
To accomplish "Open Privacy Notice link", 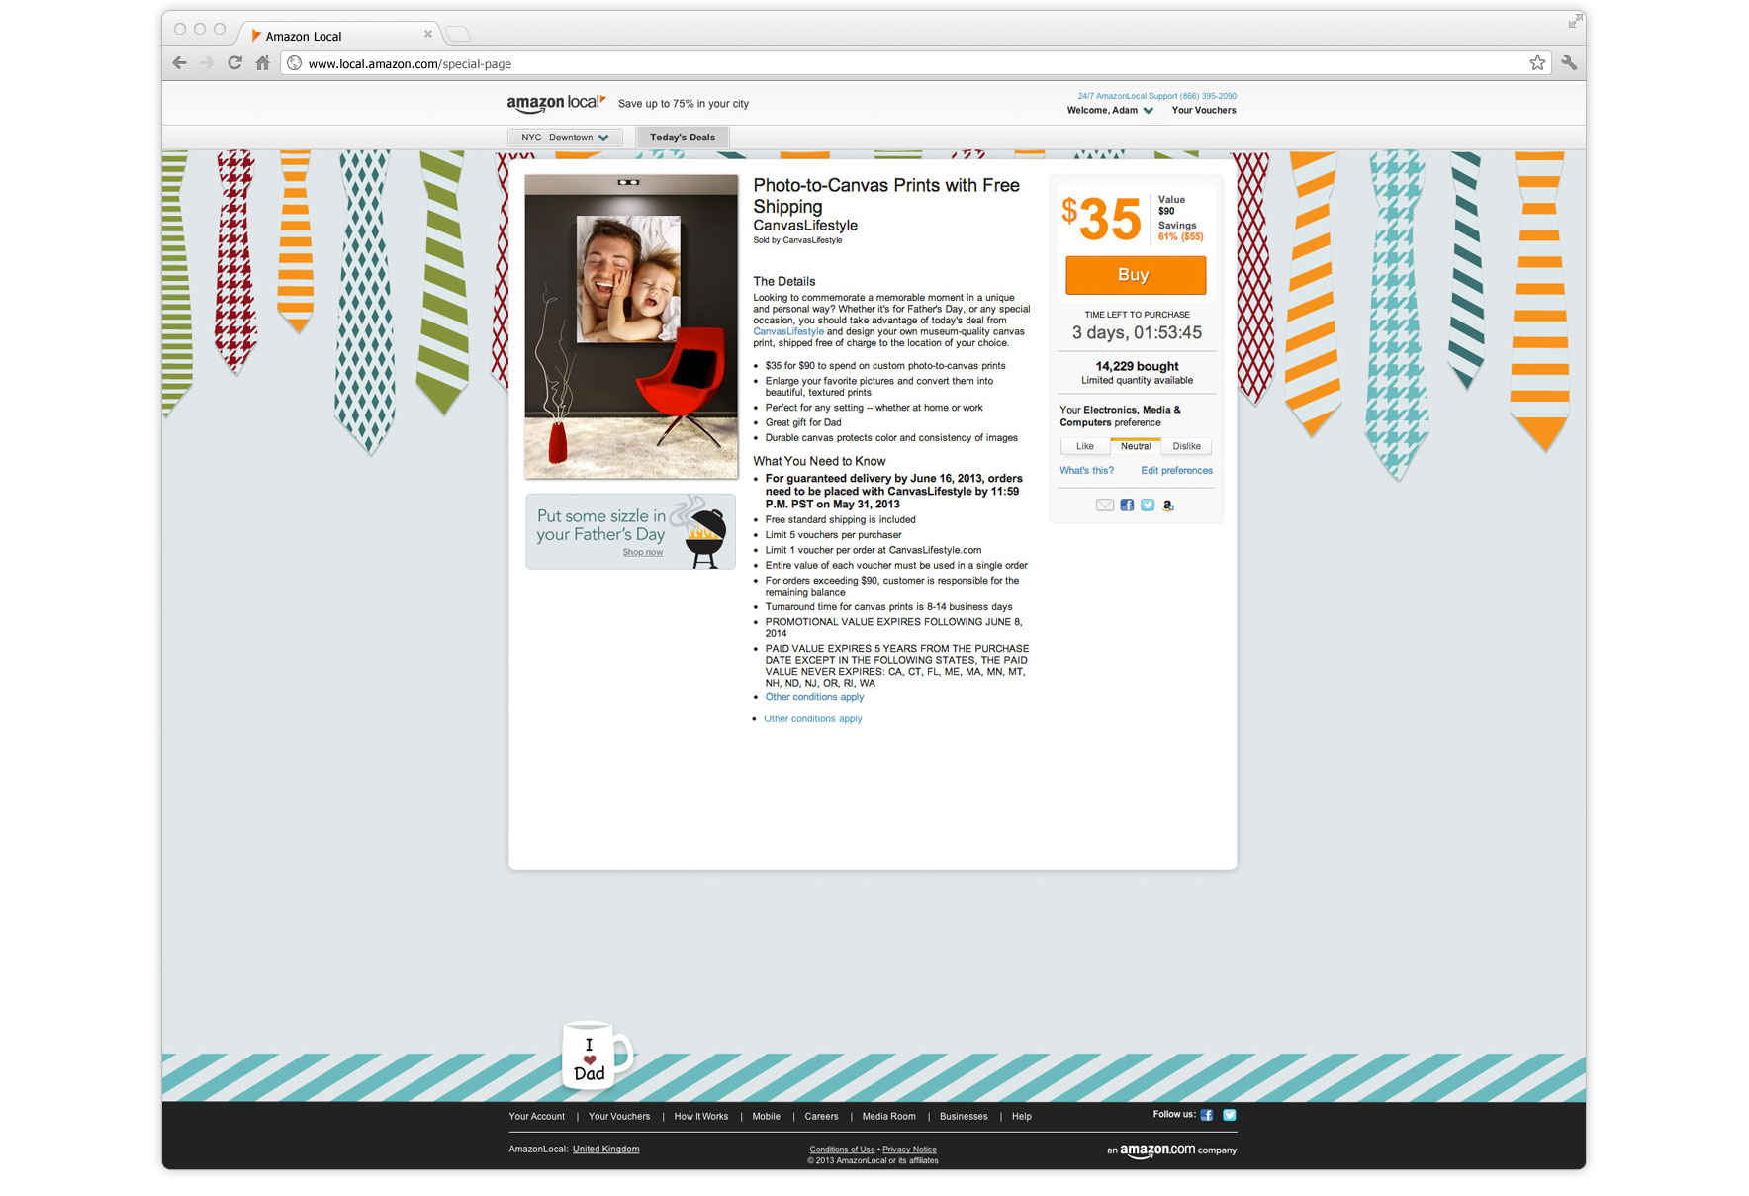I will 909,1150.
